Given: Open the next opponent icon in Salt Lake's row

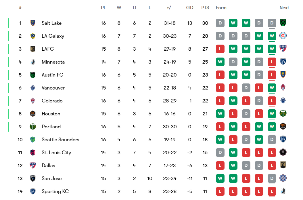Looking at the screenshot, I should pyautogui.click(x=283, y=23).
